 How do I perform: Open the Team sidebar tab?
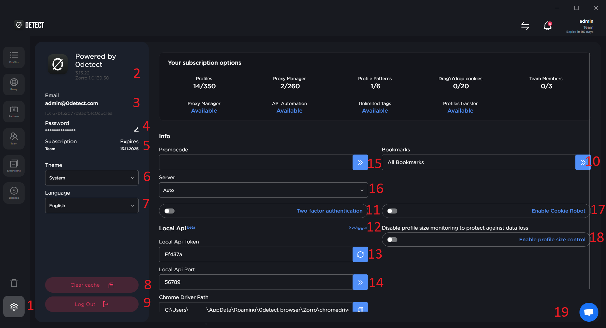click(14, 139)
